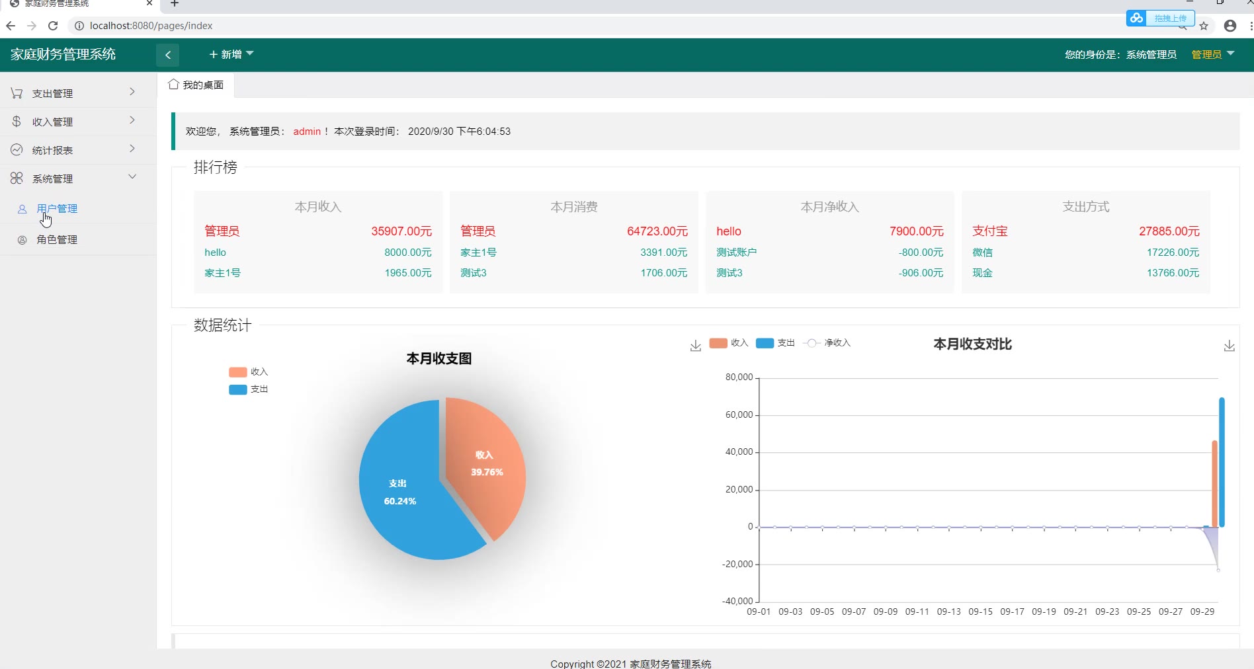Screen dimensions: 1254x669
Task: Open a new browser tab with plus
Action: pos(175,3)
